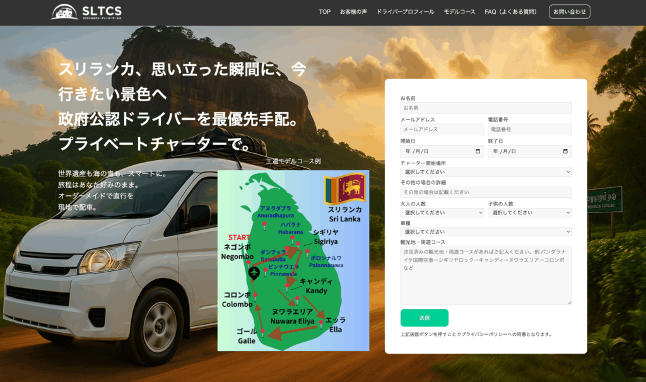Open the 大人の人数 dropdown
Image resolution: width=646 pixels, height=382 pixels.
click(x=442, y=212)
